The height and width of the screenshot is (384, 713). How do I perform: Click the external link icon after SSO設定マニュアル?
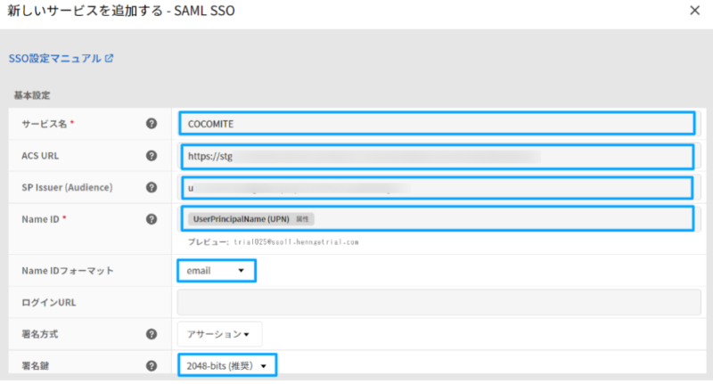[109, 60]
